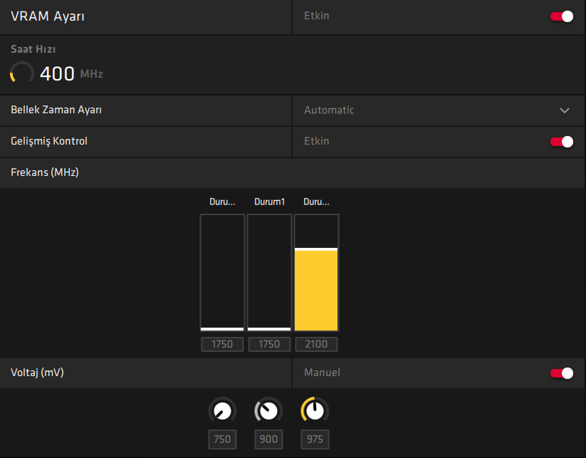The image size is (586, 458).
Task: Click the Gelişmiş Kontrol label
Action: coord(49,141)
